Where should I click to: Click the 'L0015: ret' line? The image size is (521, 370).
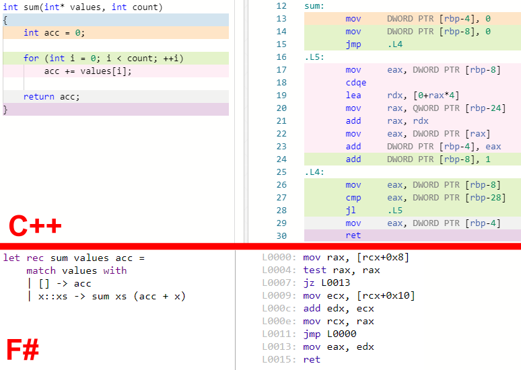(291, 359)
